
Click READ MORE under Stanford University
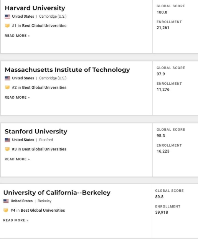[x=17, y=159]
